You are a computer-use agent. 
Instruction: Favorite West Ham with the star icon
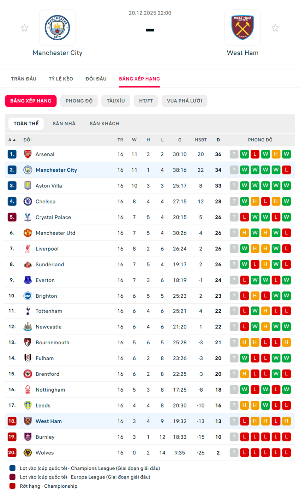pyautogui.click(x=275, y=28)
